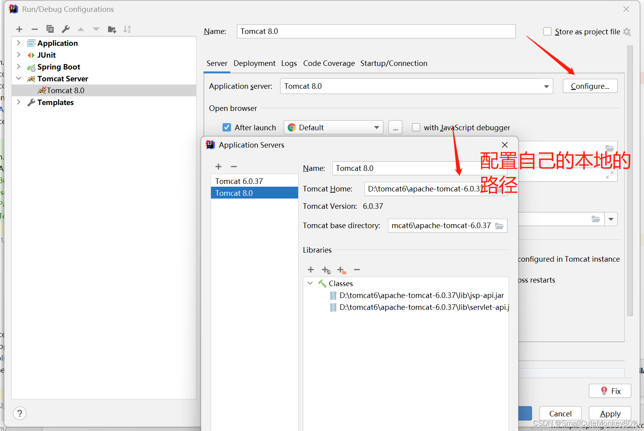
Task: Collapse the Tomcat Server tree node
Action: pyautogui.click(x=19, y=78)
